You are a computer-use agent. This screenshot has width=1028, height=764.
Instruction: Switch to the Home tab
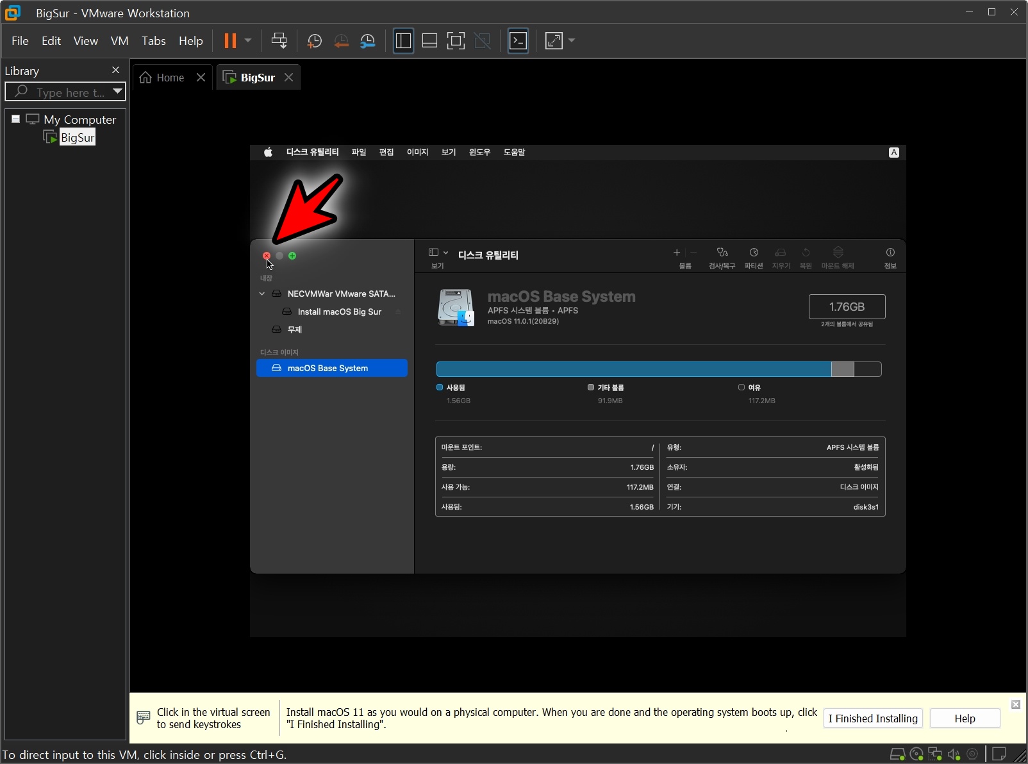click(163, 78)
